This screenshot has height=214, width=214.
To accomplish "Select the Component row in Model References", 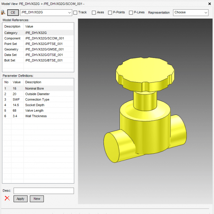I will (x=38, y=38).
